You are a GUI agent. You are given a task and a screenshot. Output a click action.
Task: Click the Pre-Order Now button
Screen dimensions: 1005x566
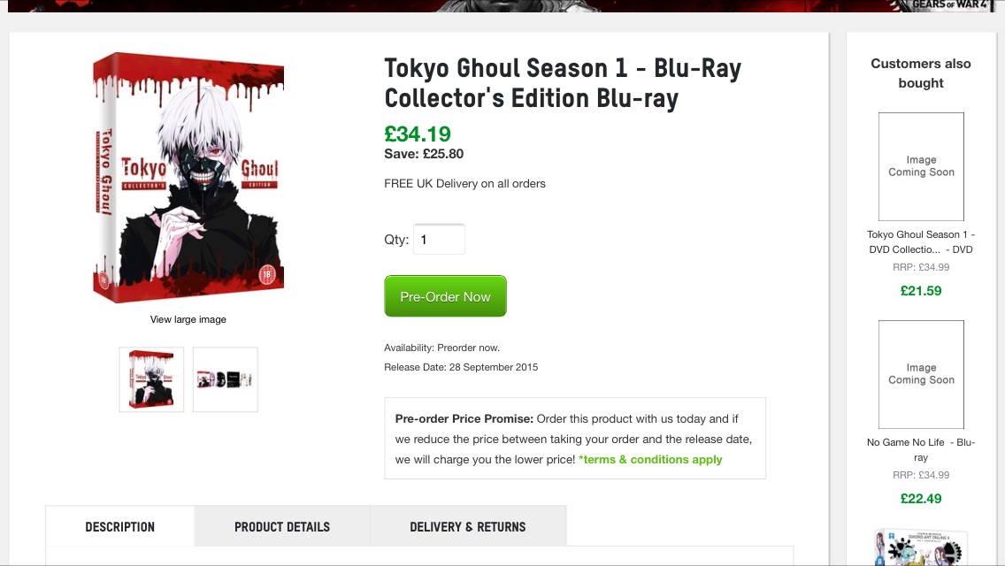[446, 296]
